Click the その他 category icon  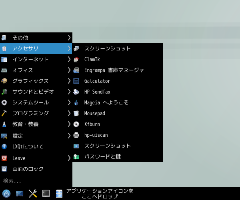(x=4, y=38)
